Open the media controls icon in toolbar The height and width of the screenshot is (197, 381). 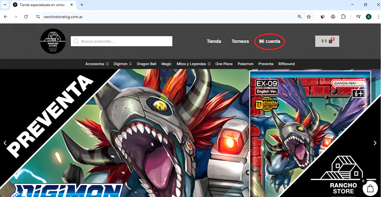[358, 17]
